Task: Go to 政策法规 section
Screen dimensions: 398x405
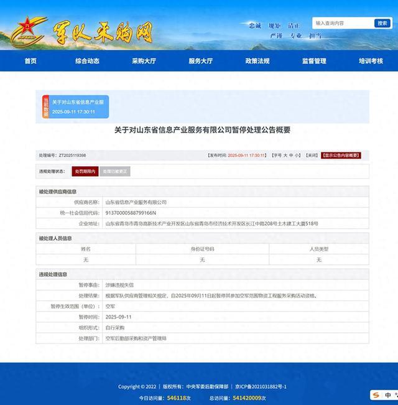Action: point(257,61)
